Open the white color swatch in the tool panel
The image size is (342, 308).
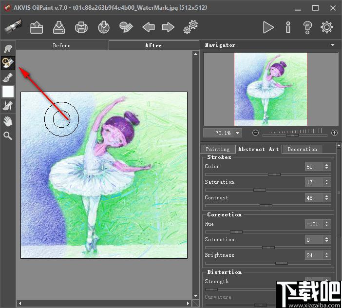click(x=8, y=92)
